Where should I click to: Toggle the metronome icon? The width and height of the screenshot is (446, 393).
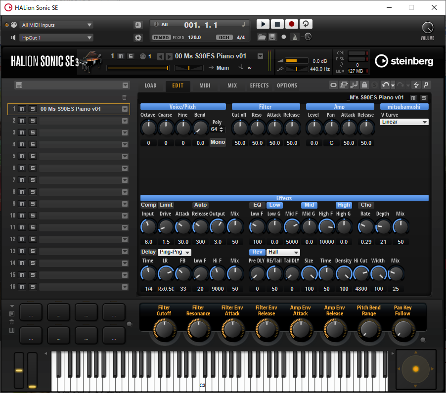pyautogui.click(x=295, y=37)
